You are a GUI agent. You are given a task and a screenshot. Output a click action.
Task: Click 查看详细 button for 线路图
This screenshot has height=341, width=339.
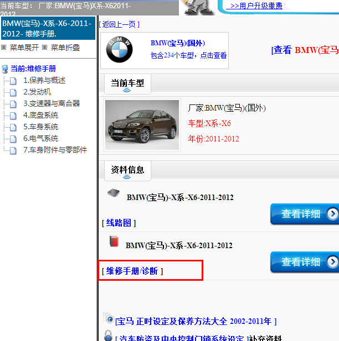click(305, 214)
